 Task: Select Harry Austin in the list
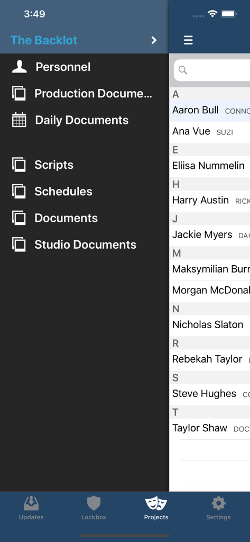tap(210, 201)
